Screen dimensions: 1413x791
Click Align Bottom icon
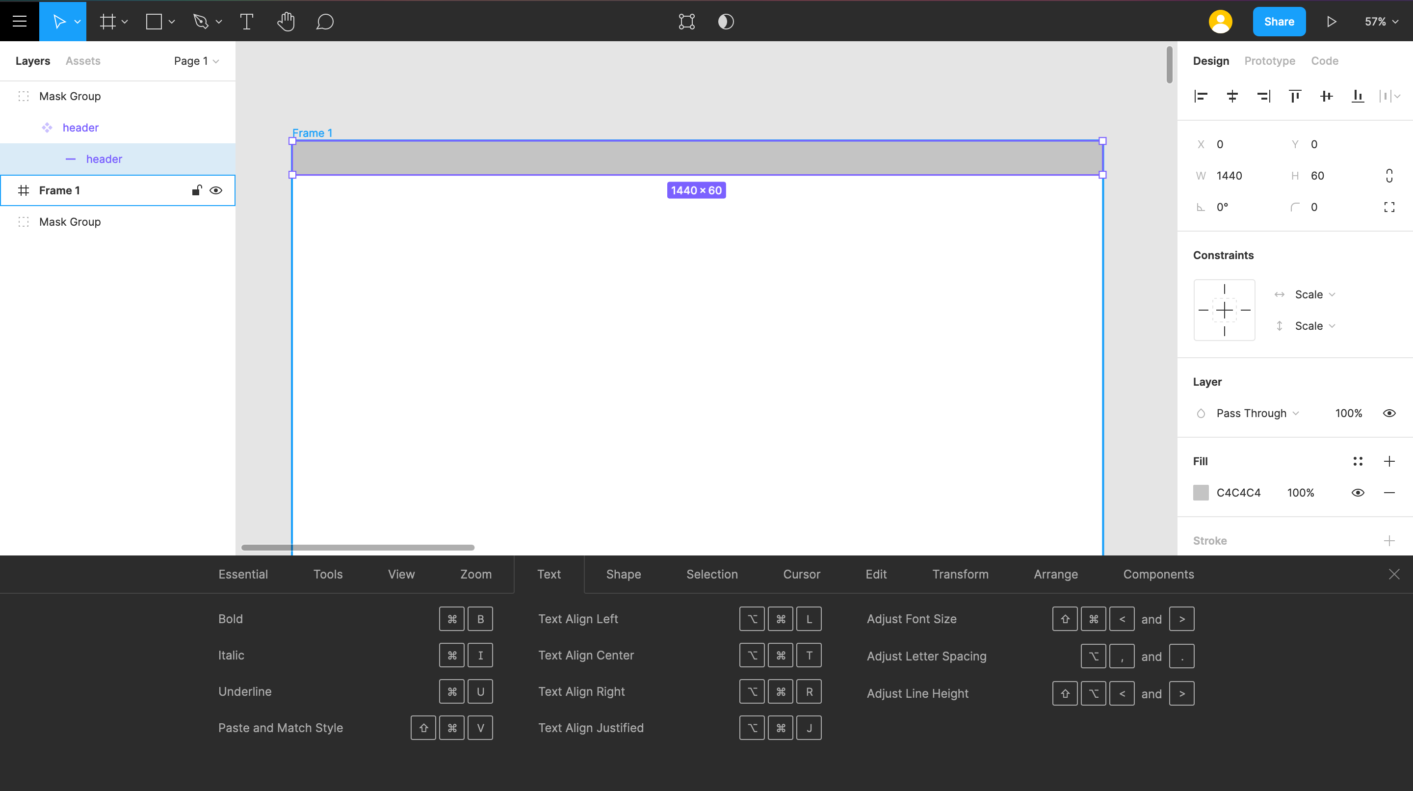1358,96
